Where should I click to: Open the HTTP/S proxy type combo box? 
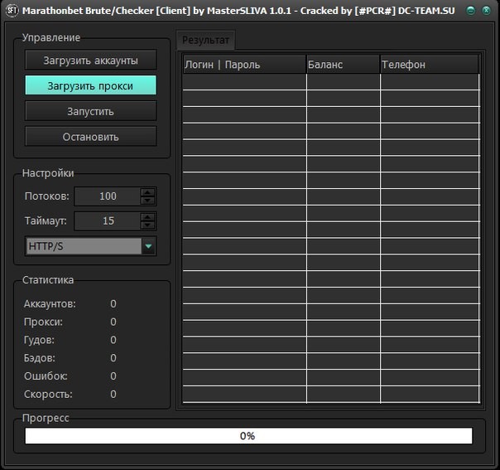(90, 246)
